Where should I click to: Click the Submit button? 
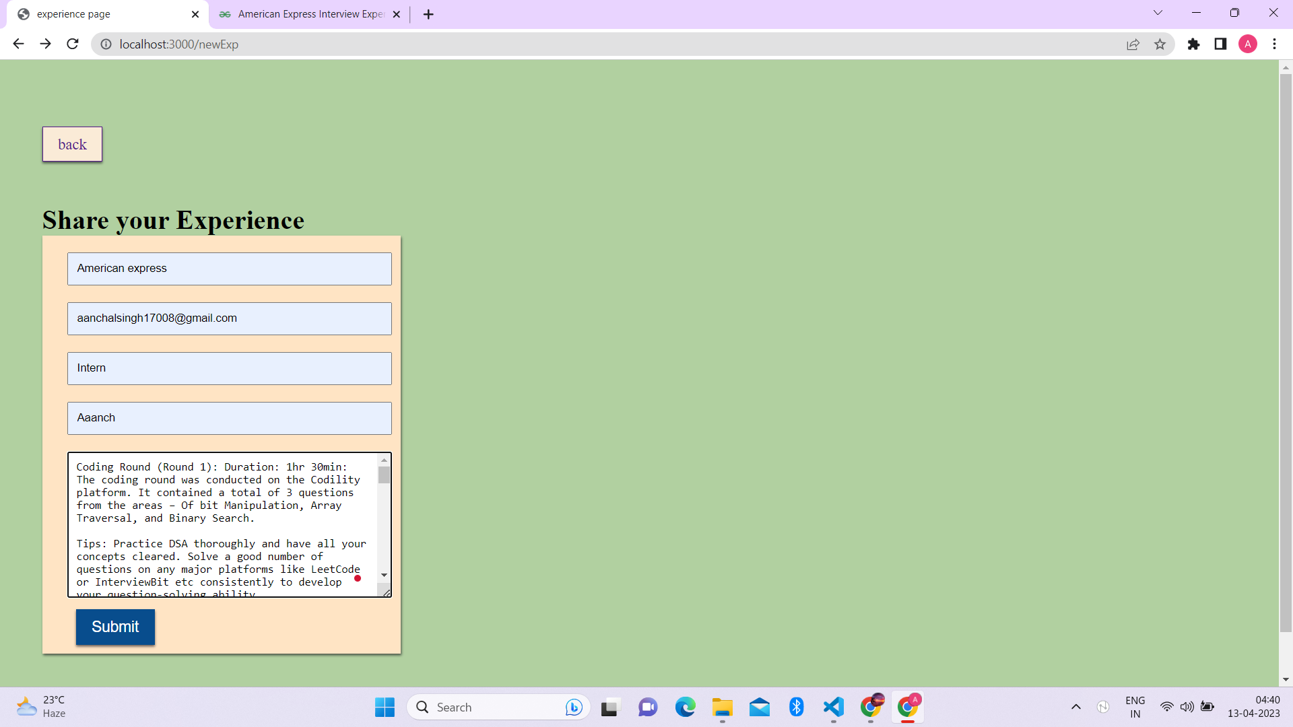(x=115, y=627)
